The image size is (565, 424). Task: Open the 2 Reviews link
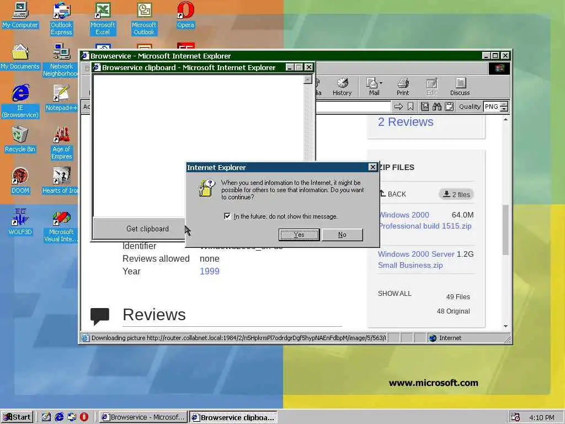click(x=406, y=122)
